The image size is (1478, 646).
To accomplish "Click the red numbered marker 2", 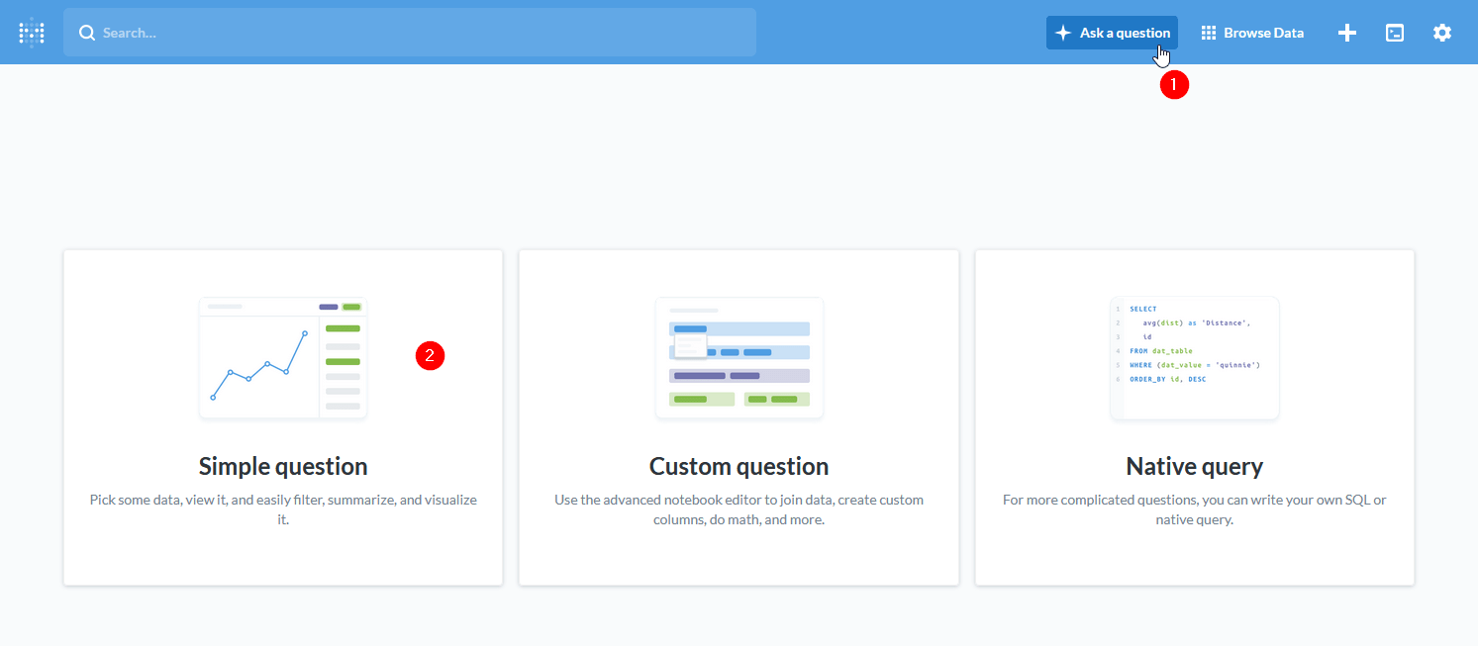I will (430, 355).
